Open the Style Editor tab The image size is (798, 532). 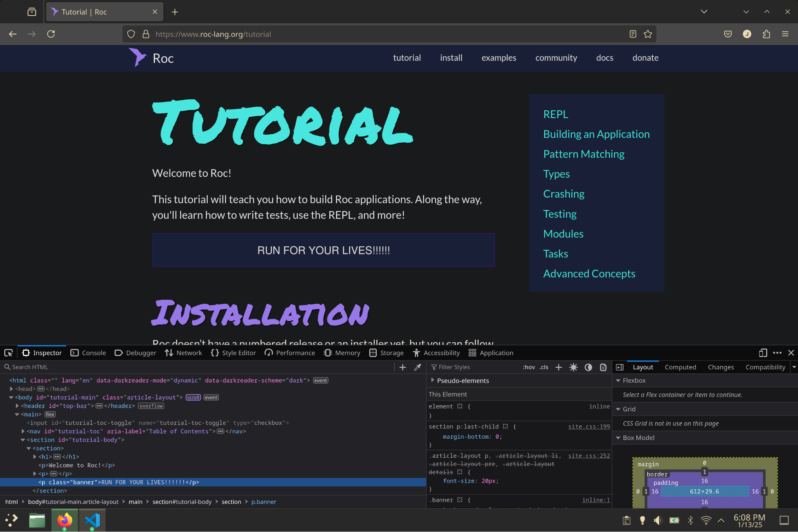(233, 353)
